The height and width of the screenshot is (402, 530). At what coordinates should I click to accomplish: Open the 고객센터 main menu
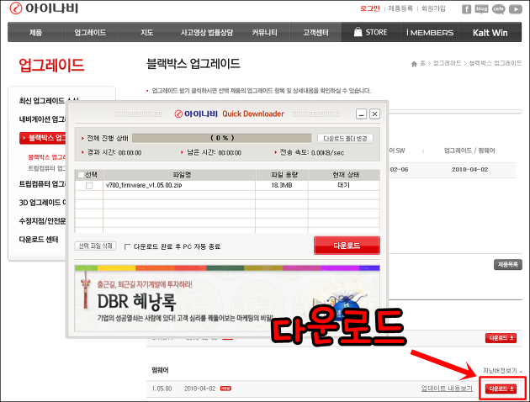[315, 33]
